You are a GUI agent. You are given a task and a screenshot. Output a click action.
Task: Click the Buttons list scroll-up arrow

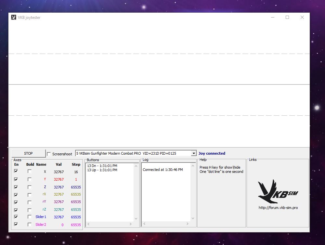136,166
